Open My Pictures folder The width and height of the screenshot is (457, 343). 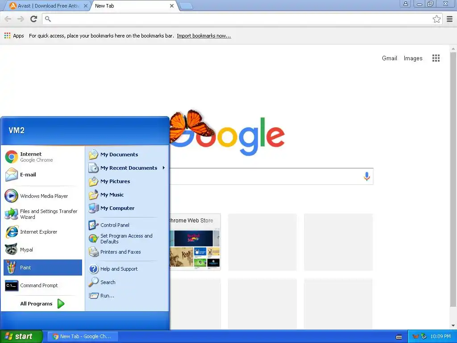click(127, 181)
